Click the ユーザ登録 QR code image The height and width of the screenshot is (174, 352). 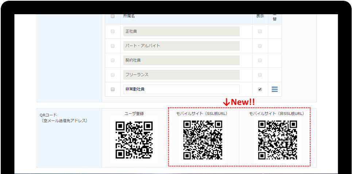point(134,140)
